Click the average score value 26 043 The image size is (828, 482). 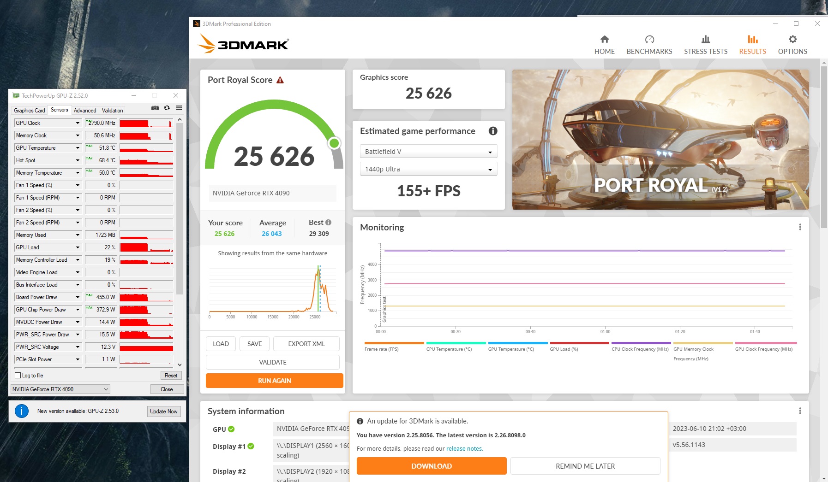[x=272, y=234]
